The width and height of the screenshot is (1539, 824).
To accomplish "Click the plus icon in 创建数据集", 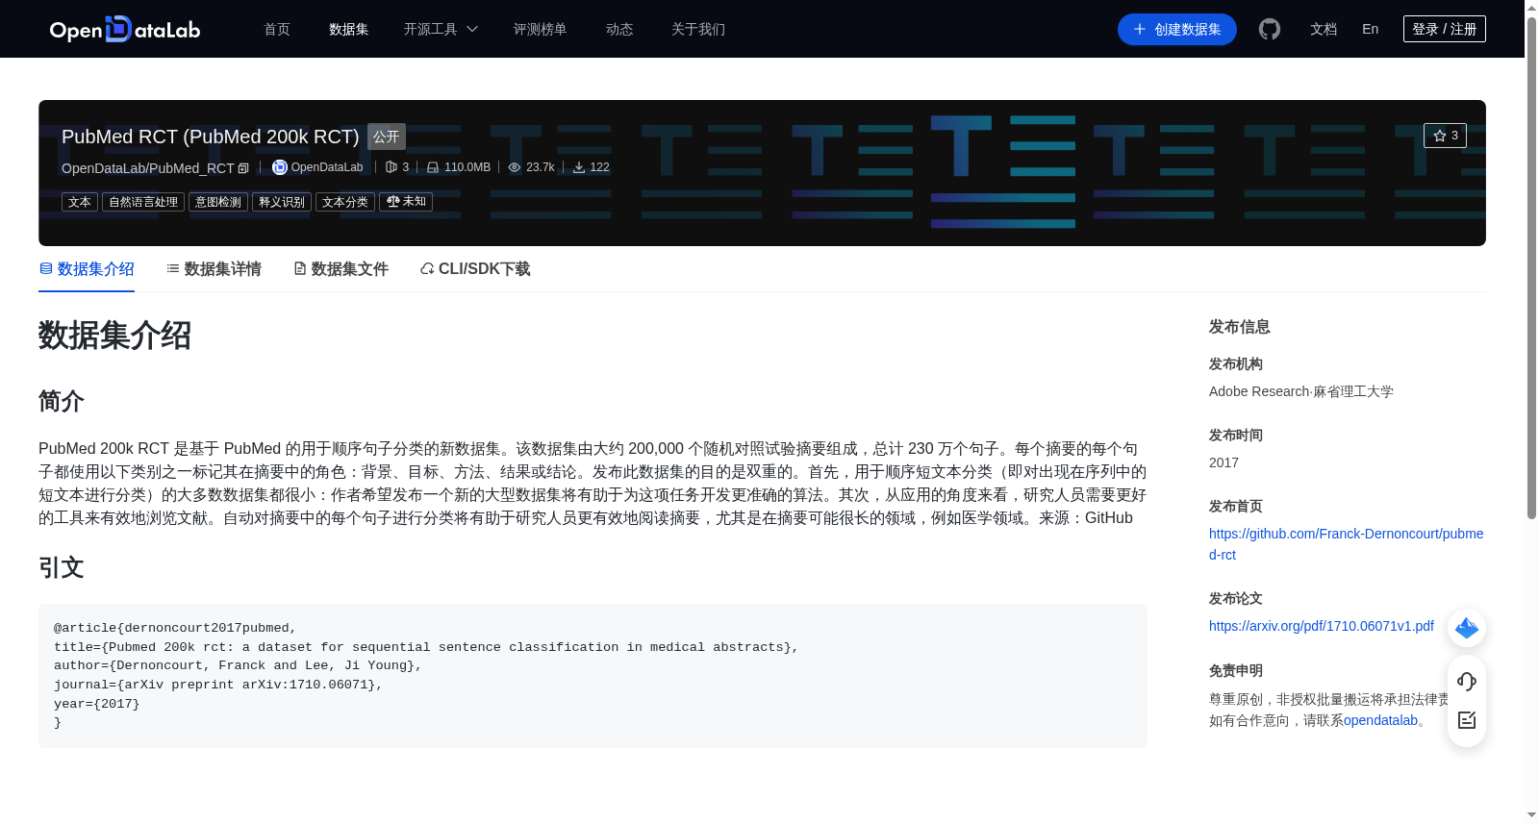I will (x=1140, y=29).
